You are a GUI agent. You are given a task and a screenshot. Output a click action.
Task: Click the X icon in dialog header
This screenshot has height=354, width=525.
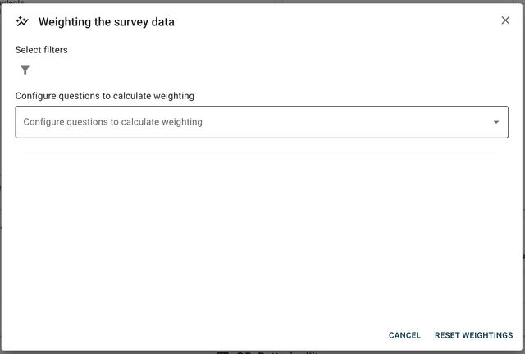tap(505, 20)
